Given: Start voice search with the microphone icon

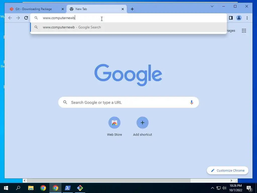Looking at the screenshot, I should 191,102.
